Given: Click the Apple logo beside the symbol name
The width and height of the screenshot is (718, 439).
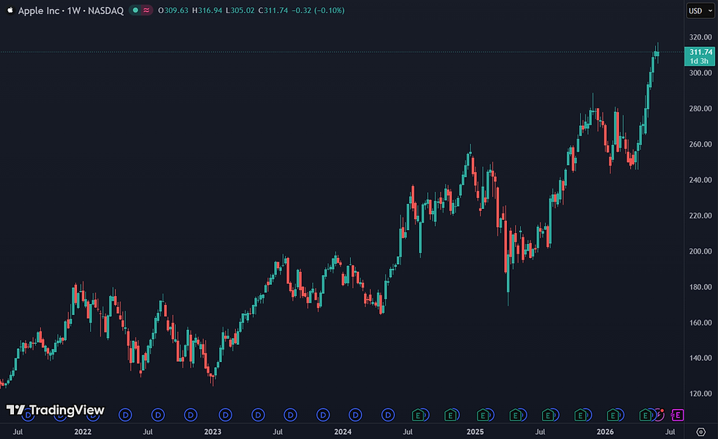Looking at the screenshot, I should coord(10,10).
